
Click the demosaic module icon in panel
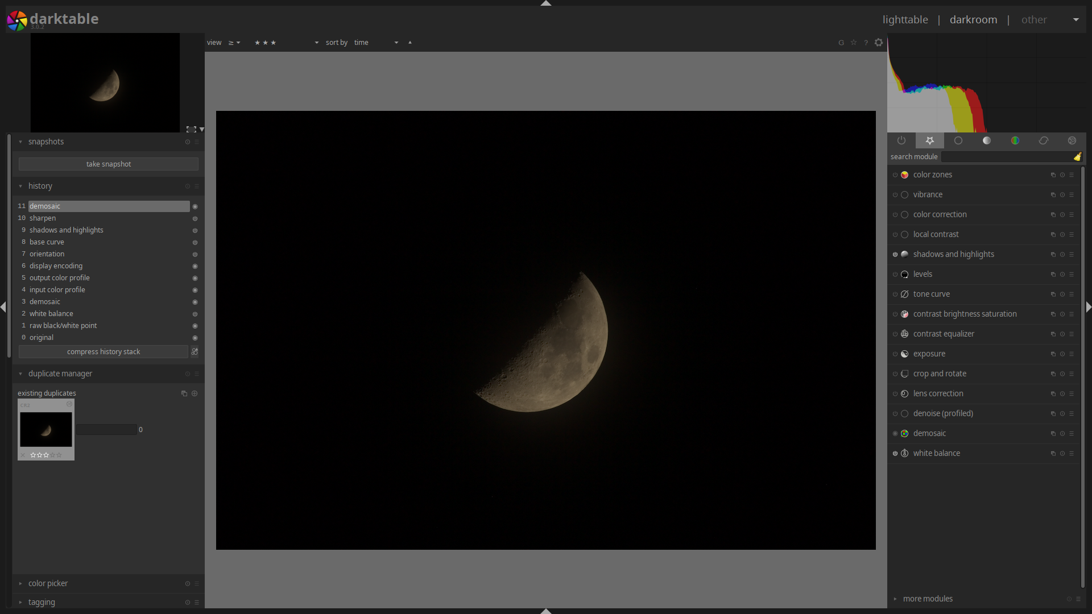coord(905,433)
